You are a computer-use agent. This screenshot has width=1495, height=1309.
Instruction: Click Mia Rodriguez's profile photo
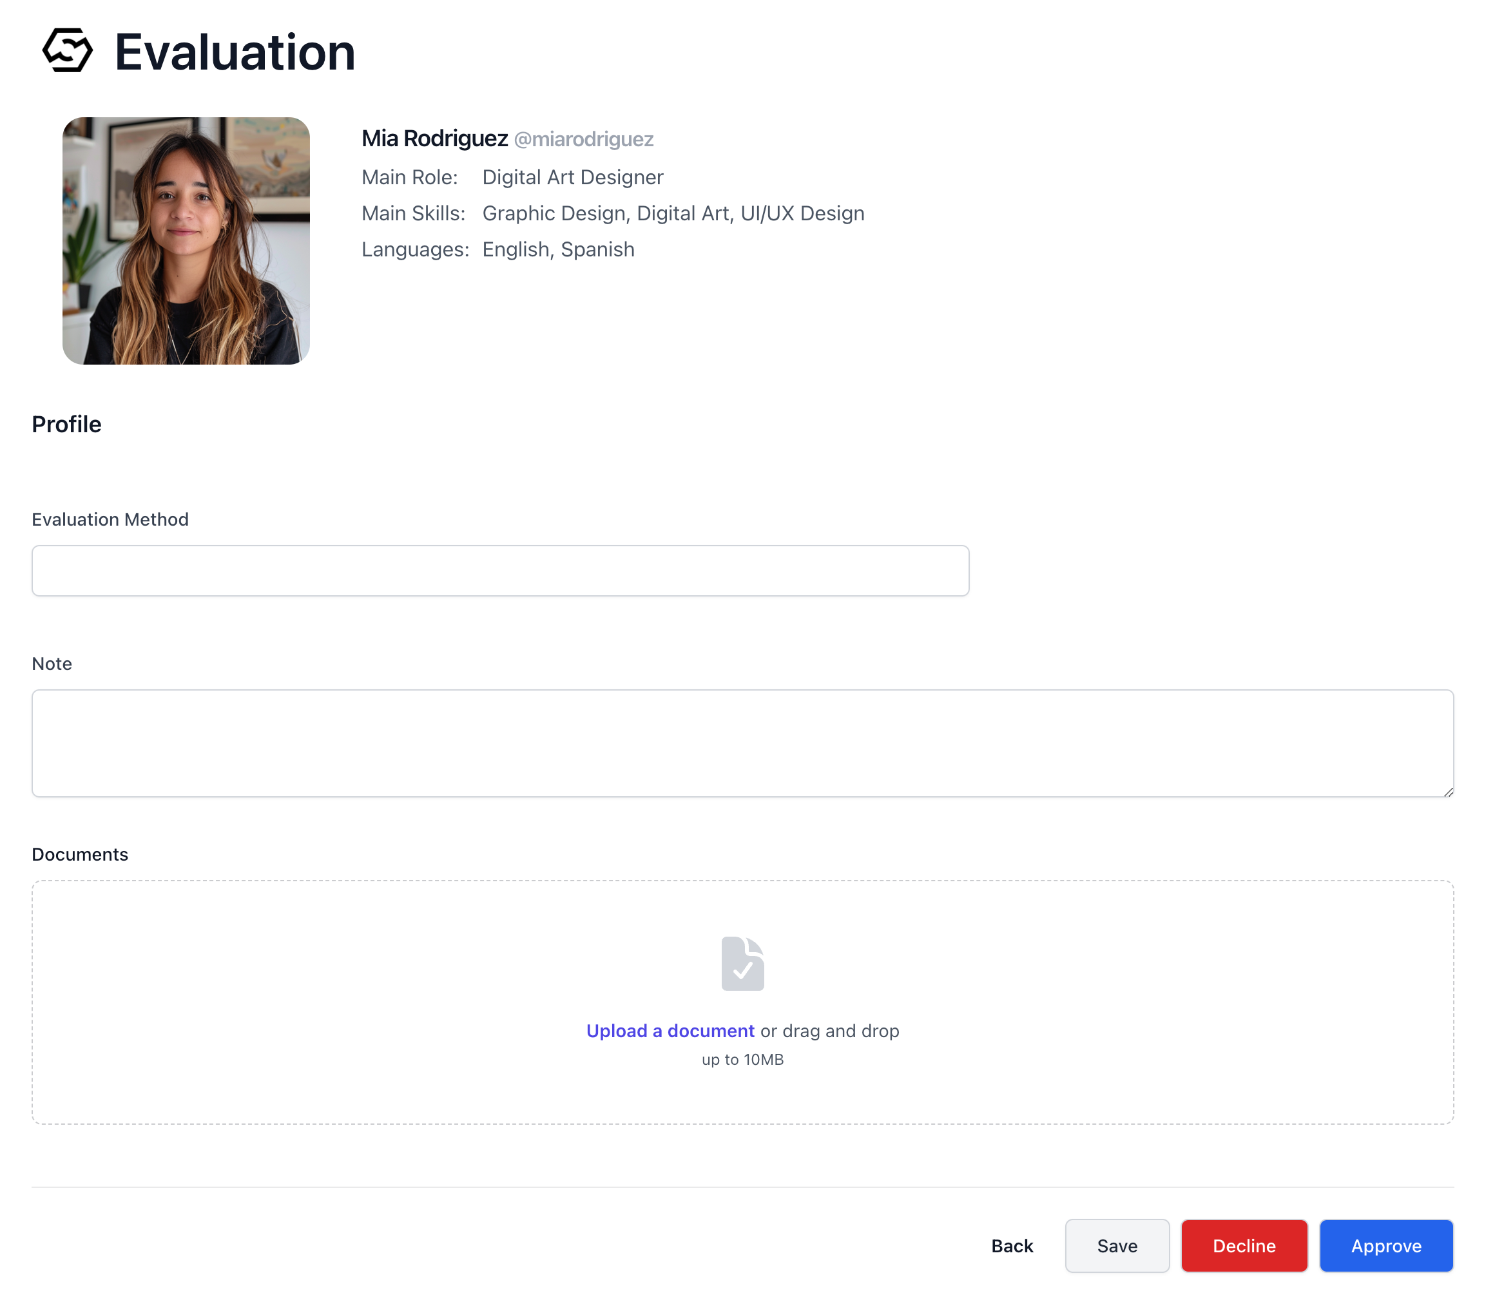pyautogui.click(x=186, y=240)
